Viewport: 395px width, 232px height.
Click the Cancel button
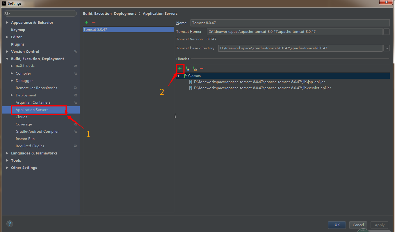pos(358,225)
